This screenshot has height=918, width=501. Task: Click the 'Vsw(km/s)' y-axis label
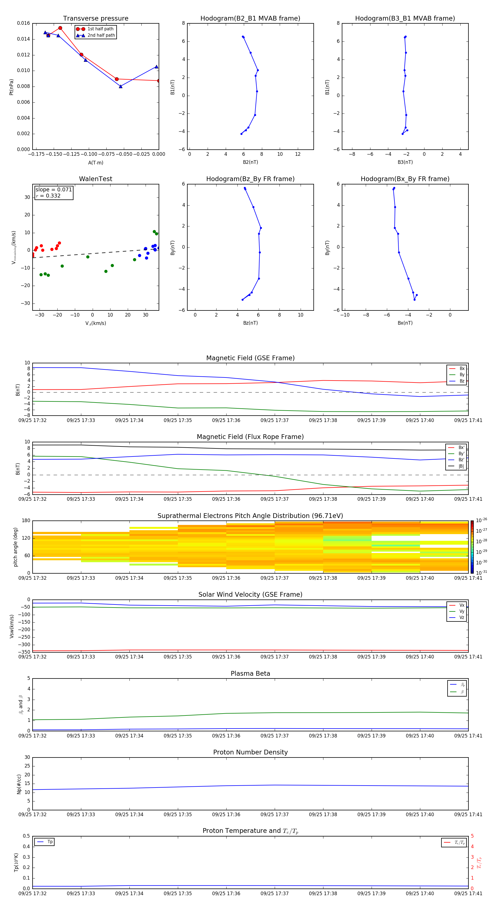[11, 626]
